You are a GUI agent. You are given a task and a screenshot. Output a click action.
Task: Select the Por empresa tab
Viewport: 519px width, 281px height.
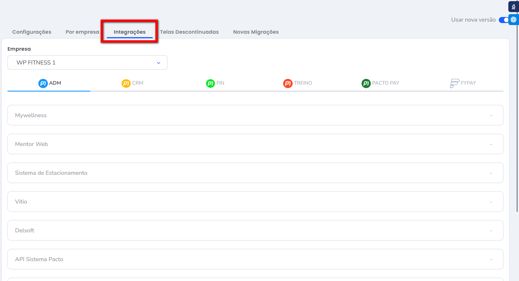tap(82, 32)
